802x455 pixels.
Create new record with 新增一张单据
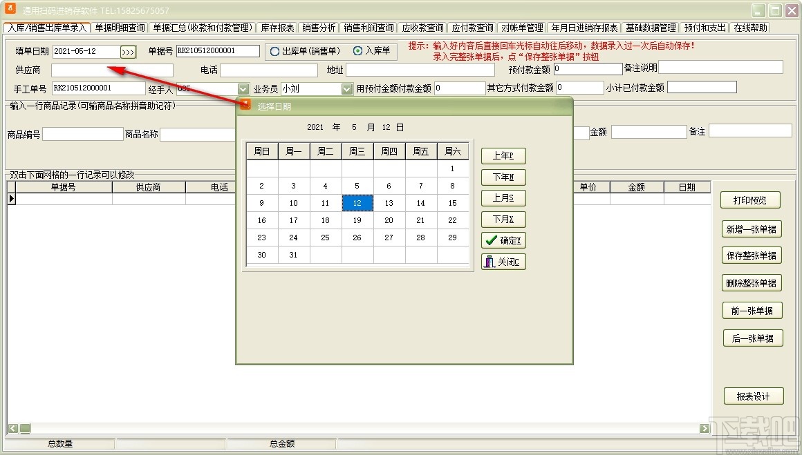(752, 229)
